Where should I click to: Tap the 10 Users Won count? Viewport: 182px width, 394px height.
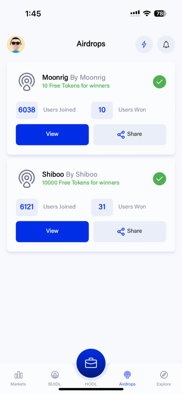(102, 110)
